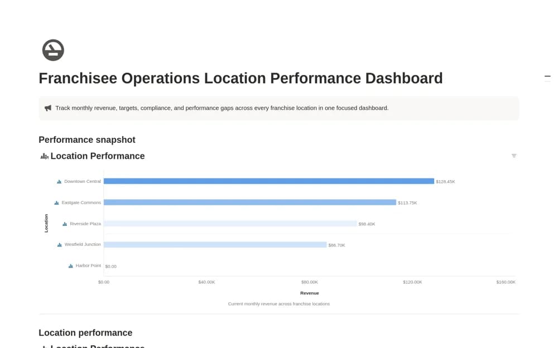558x348 pixels.
Task: Click the Eastgate Commons revenue bar
Action: tap(250, 202)
